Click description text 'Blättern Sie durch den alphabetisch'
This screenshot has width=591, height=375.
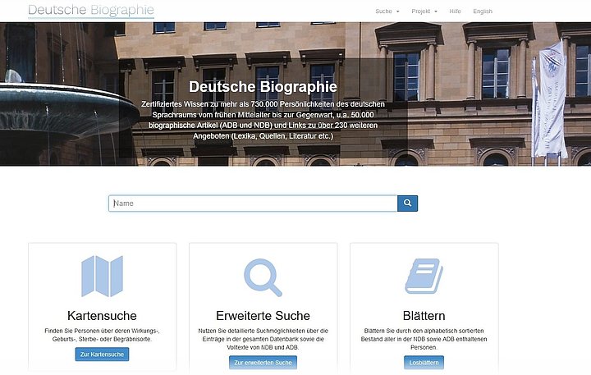424,339
